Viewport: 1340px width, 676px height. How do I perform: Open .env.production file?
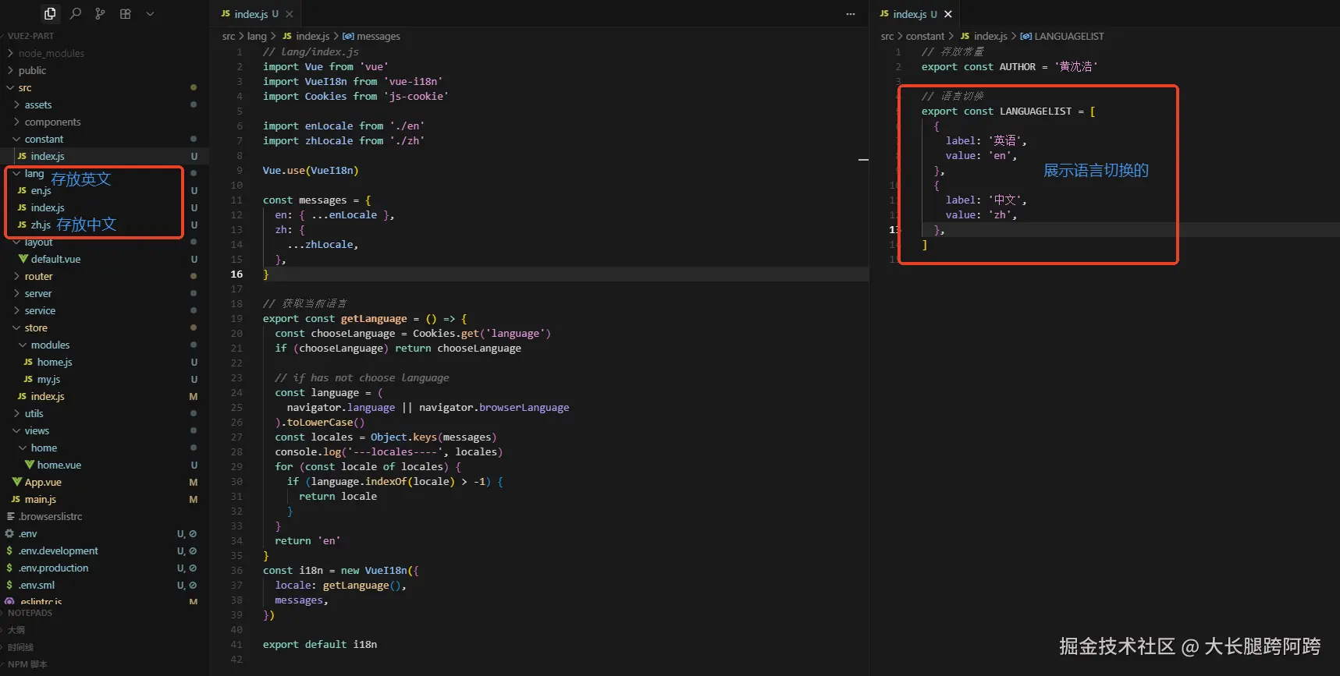click(x=105, y=568)
